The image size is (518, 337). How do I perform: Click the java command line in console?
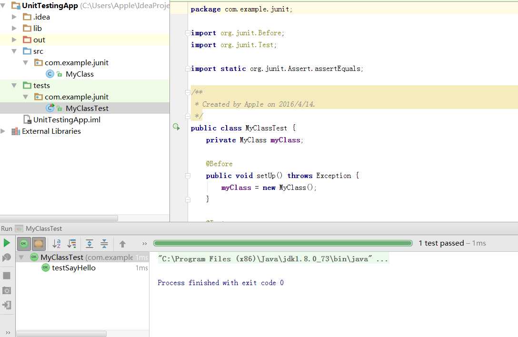pos(273,258)
